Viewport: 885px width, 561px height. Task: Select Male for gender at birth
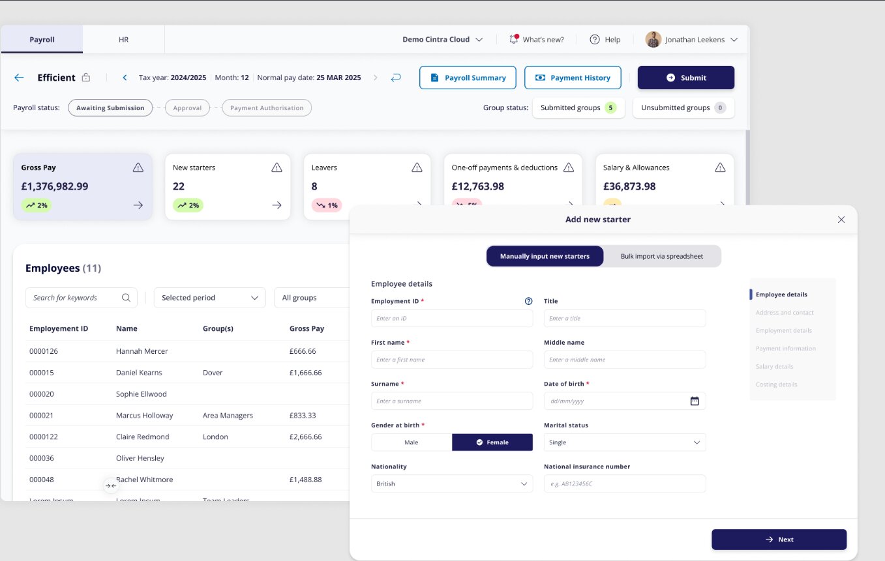(x=412, y=442)
